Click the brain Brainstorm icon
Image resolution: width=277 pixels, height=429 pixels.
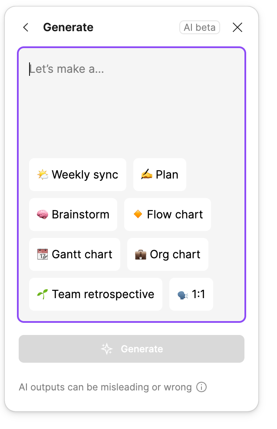[42, 214]
